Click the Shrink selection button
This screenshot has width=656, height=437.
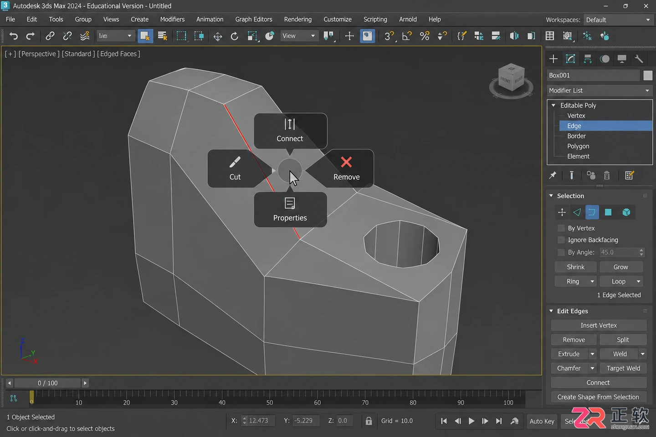(576, 267)
